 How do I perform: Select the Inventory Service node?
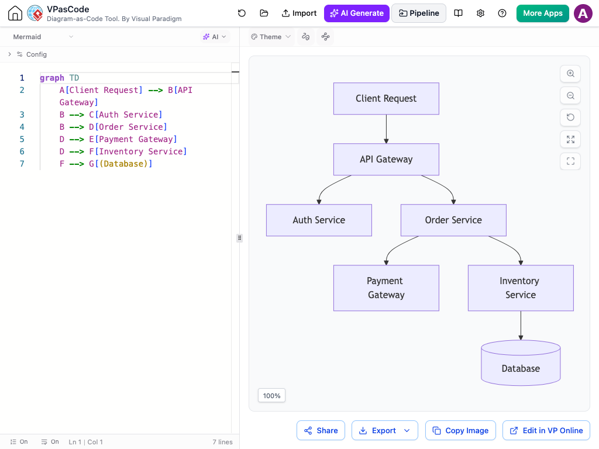tap(521, 288)
